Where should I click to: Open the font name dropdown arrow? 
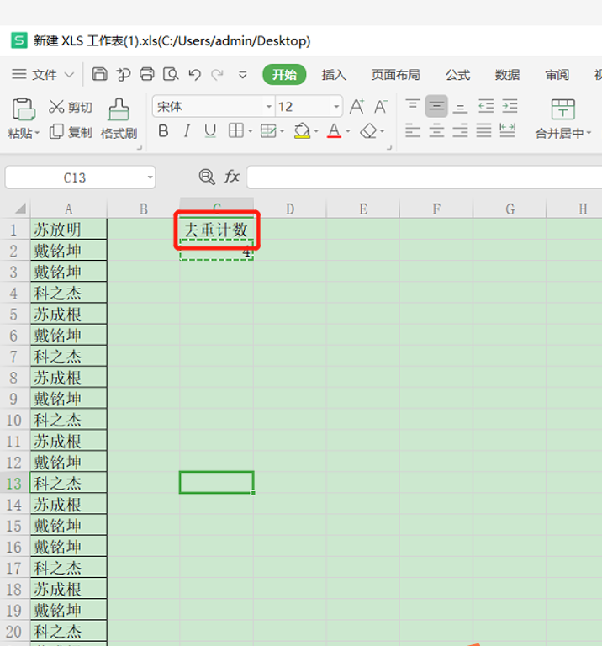(x=269, y=107)
